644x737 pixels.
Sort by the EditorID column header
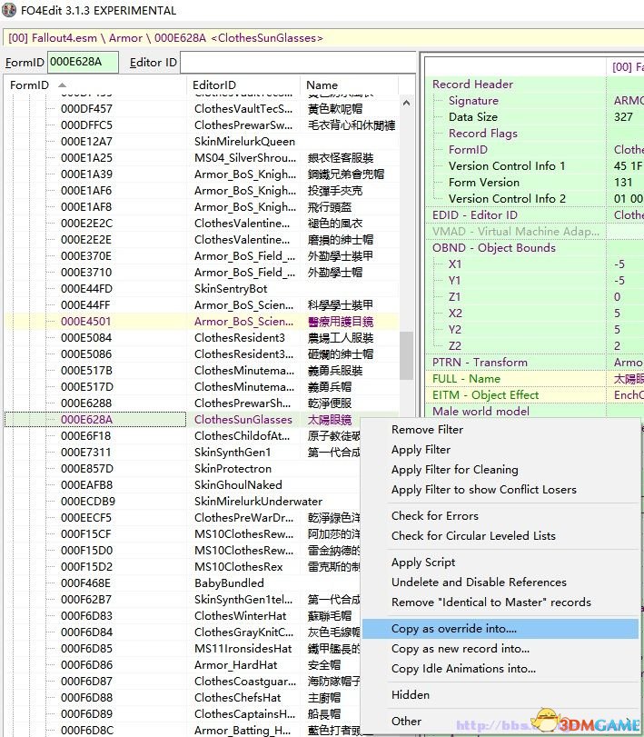point(243,85)
